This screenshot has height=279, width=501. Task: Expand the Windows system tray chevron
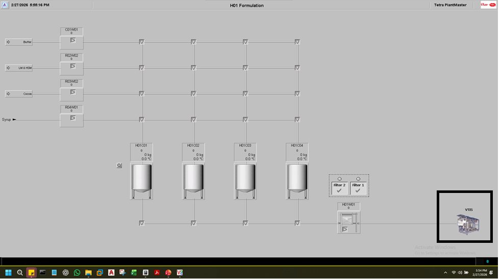(445, 273)
